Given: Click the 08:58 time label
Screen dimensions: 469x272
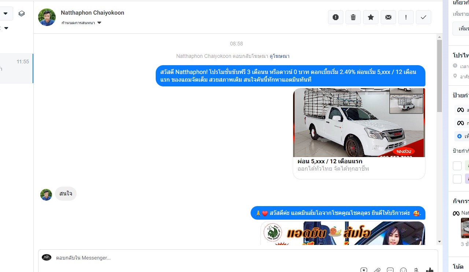Looking at the screenshot, I should point(236,44).
